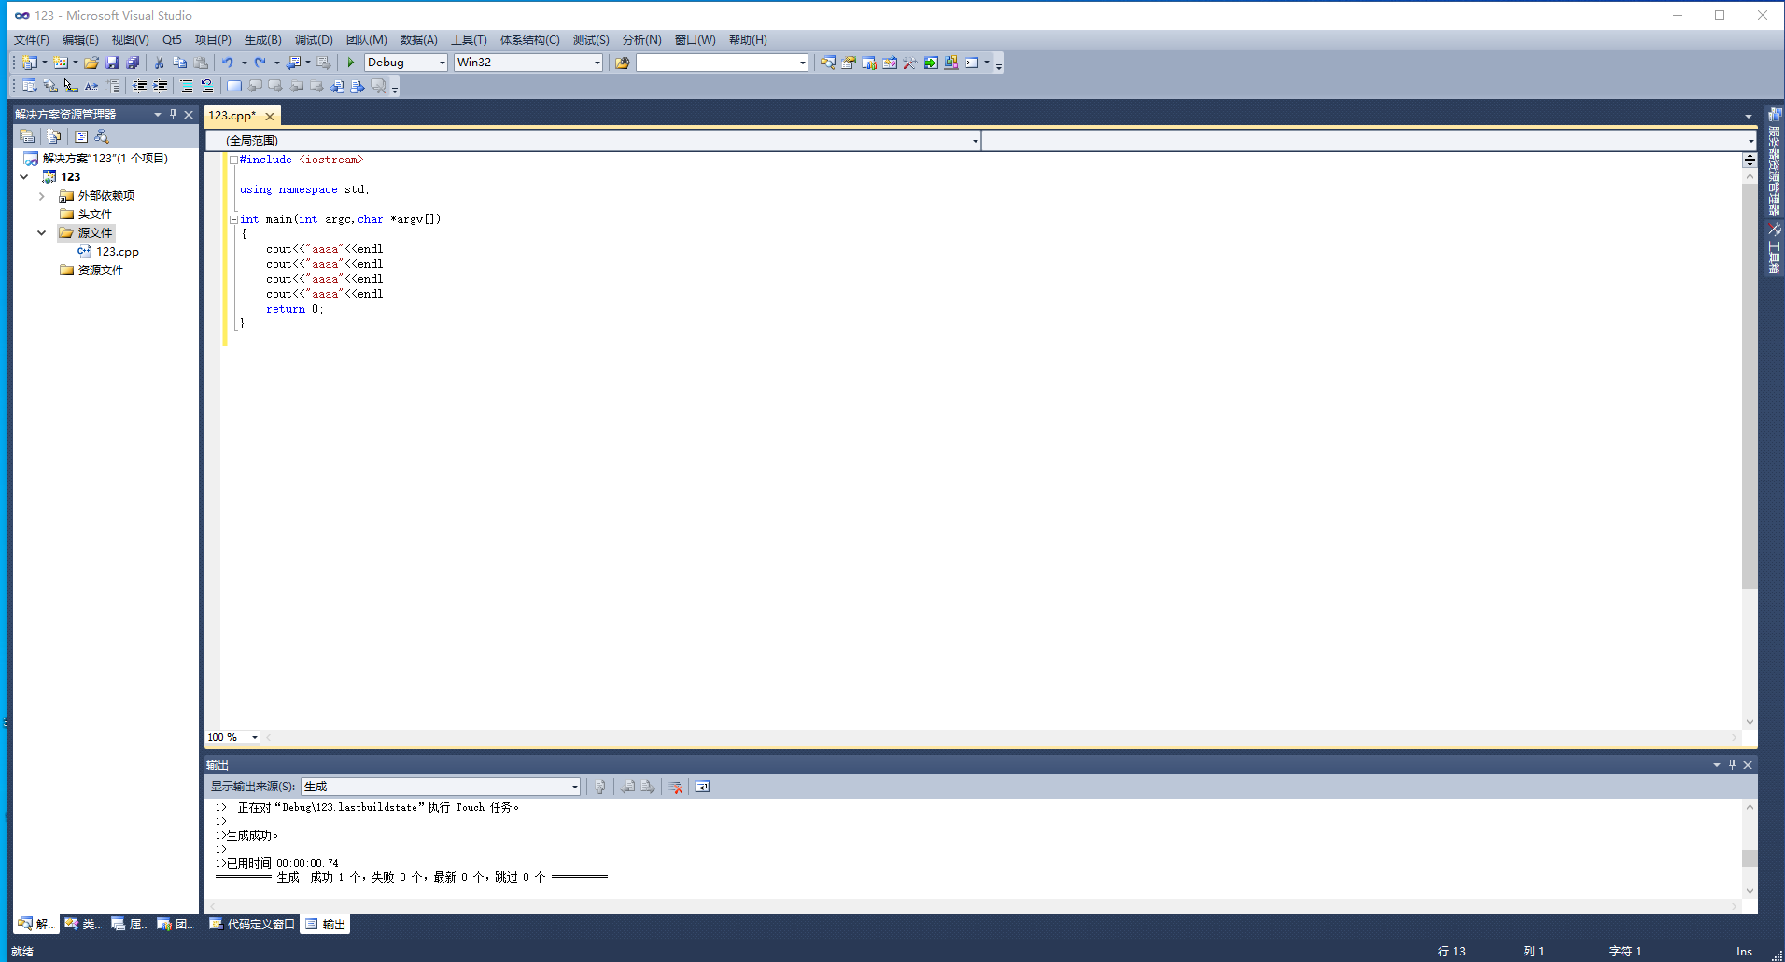Open the undo history dropdown arrow
The image size is (1785, 962).
pos(245,63)
